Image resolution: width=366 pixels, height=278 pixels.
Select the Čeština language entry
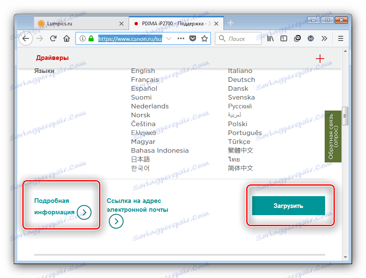coord(143,124)
